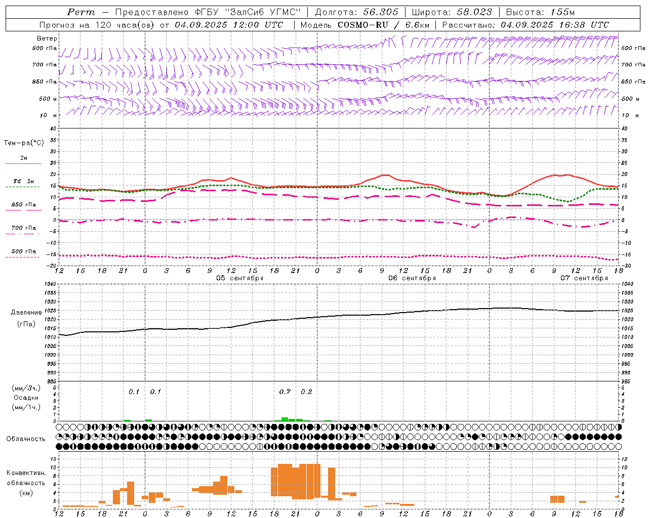Click the "(мм/1ч.)" precipitation unit label
648x518 pixels.
(x=26, y=407)
